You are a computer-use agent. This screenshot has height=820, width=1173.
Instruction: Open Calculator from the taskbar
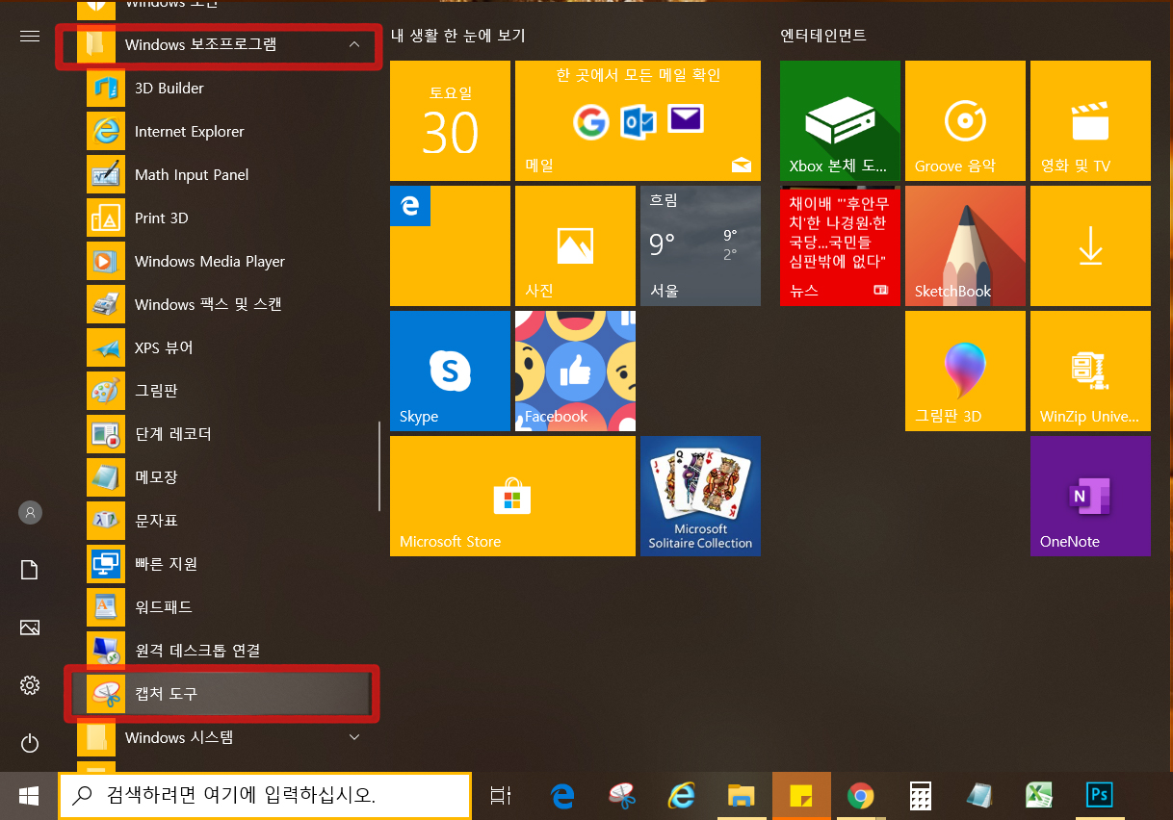click(920, 796)
